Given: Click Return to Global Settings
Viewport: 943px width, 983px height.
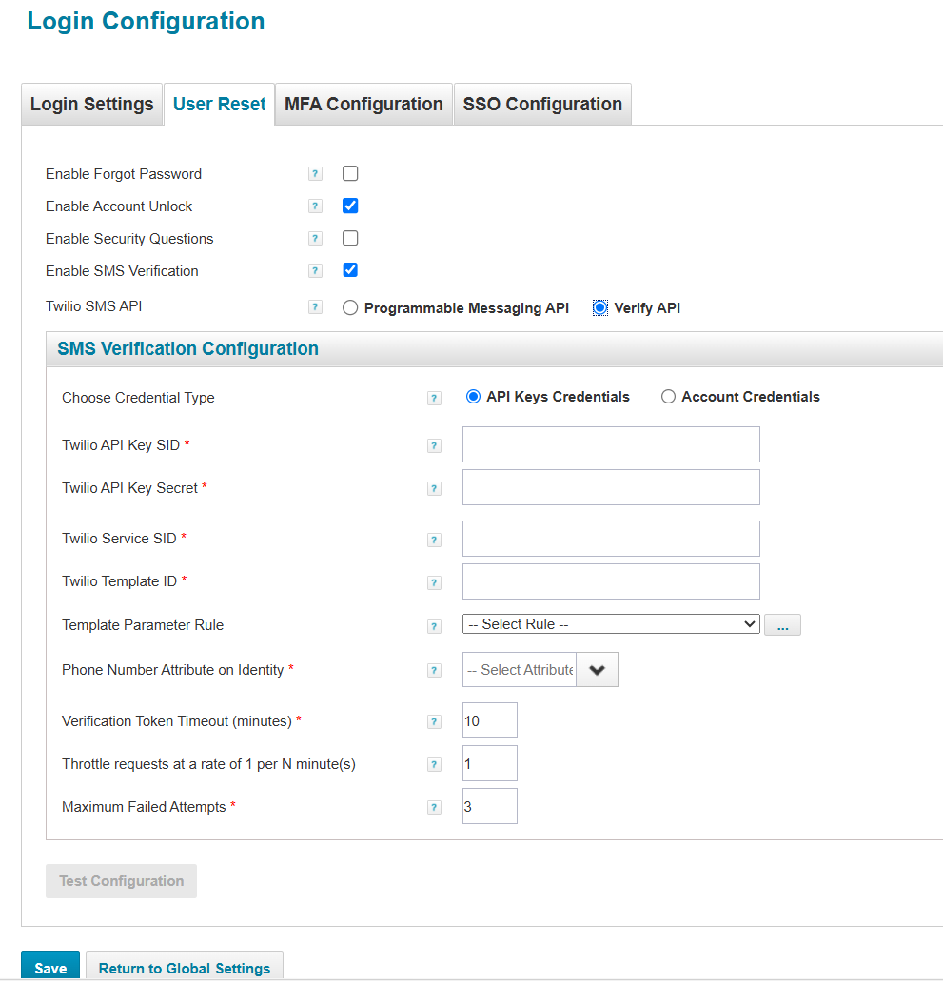Looking at the screenshot, I should [x=185, y=966].
